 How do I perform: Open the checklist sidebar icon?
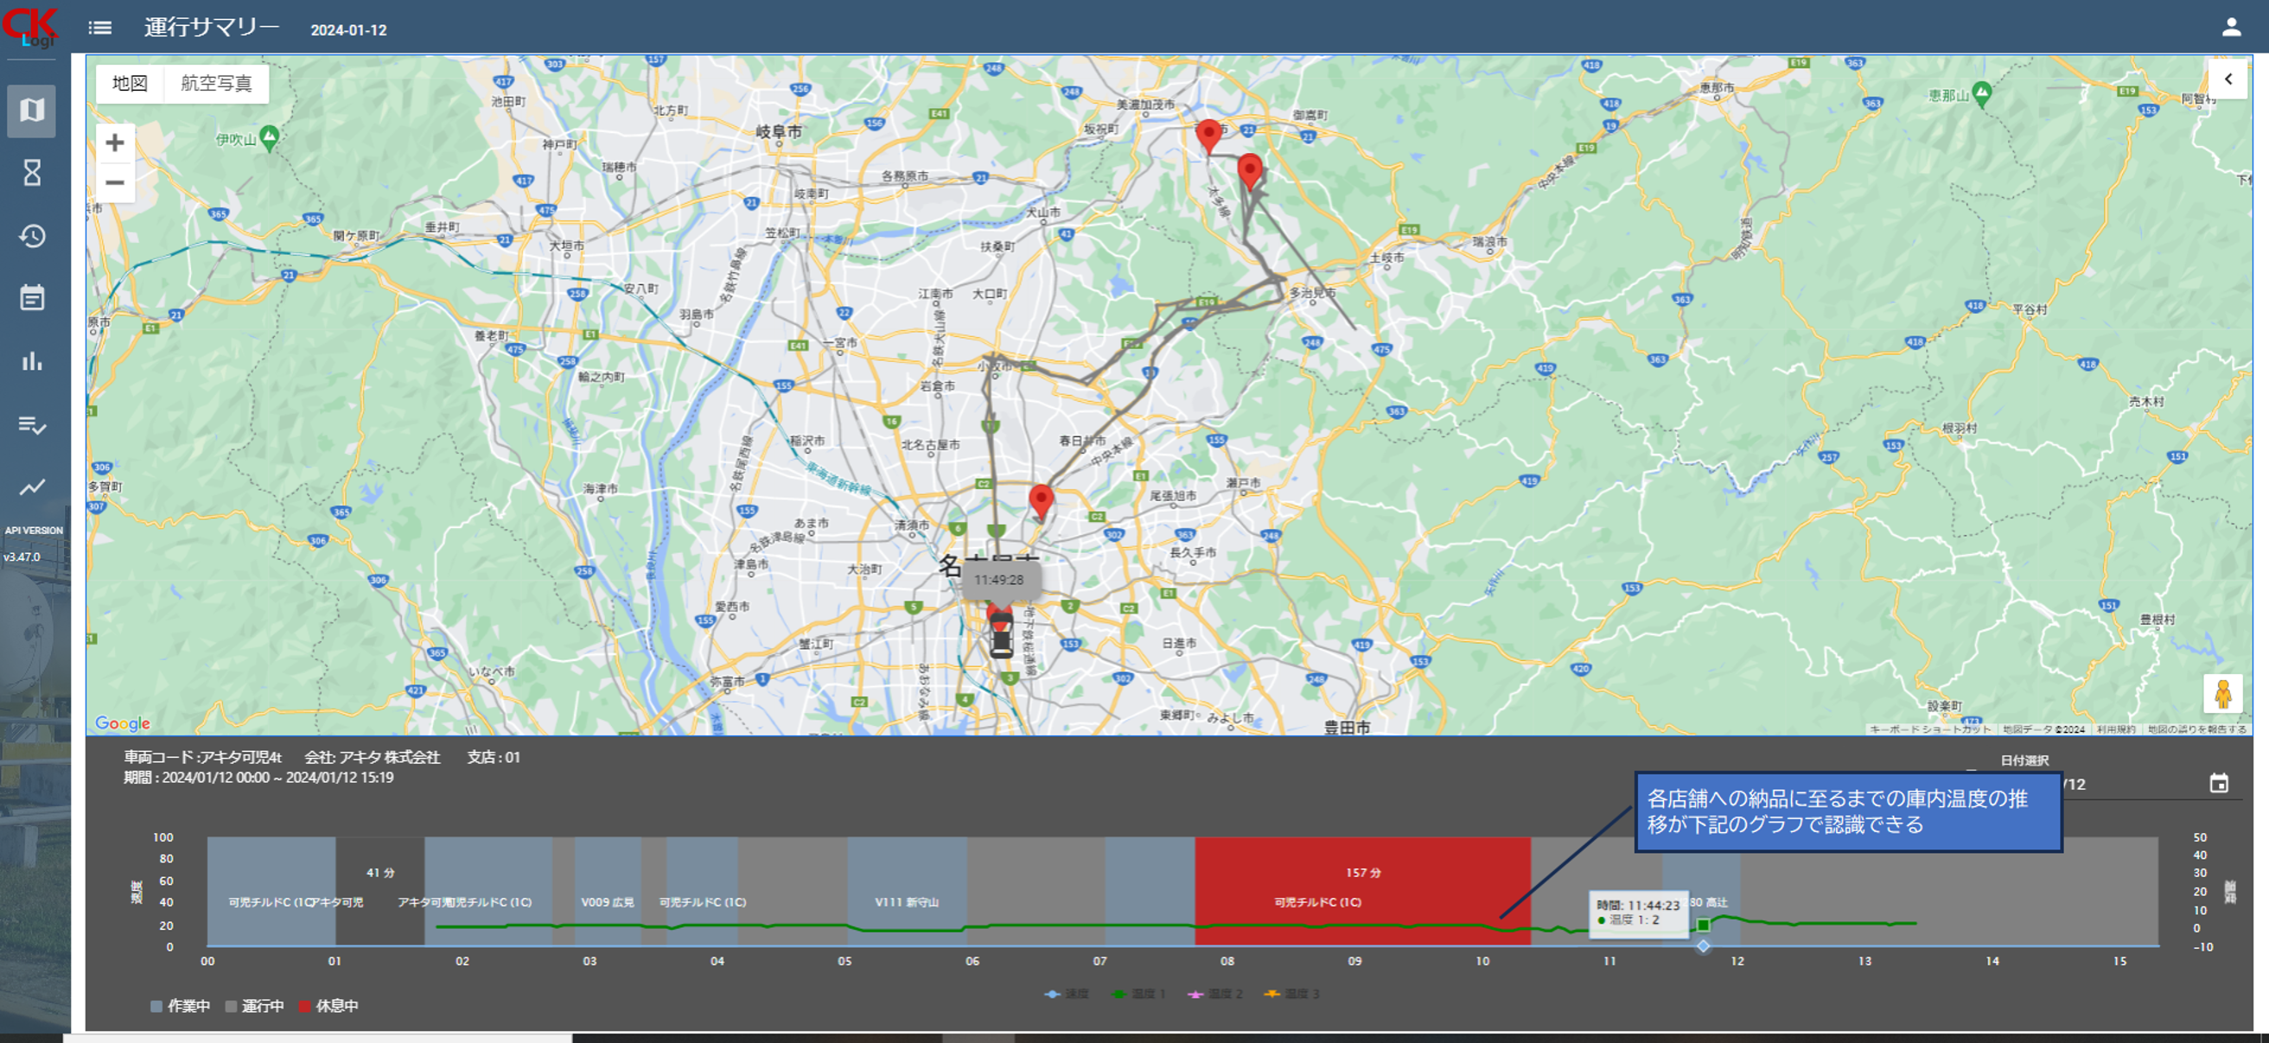pos(32,424)
